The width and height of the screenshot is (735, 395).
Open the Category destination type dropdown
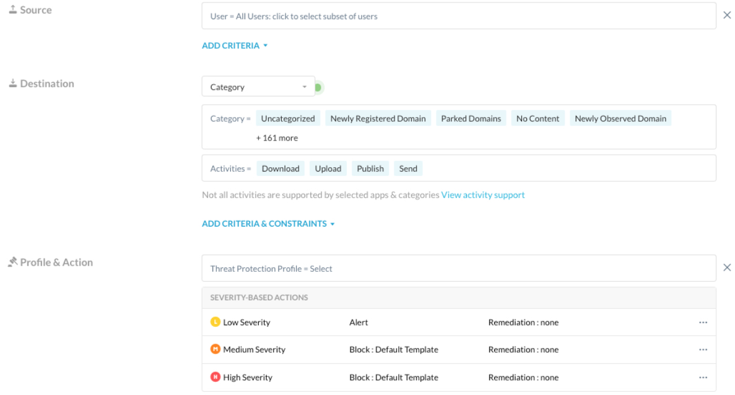click(258, 87)
